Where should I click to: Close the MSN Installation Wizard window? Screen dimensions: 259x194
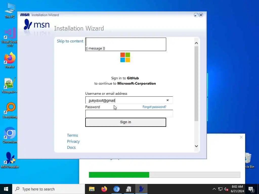point(201,15)
